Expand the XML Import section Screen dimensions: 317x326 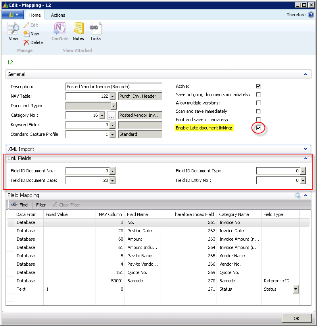[x=305, y=149]
